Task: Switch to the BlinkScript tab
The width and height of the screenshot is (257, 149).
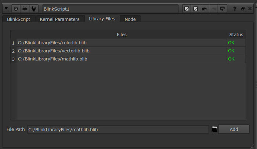Action: (19, 19)
